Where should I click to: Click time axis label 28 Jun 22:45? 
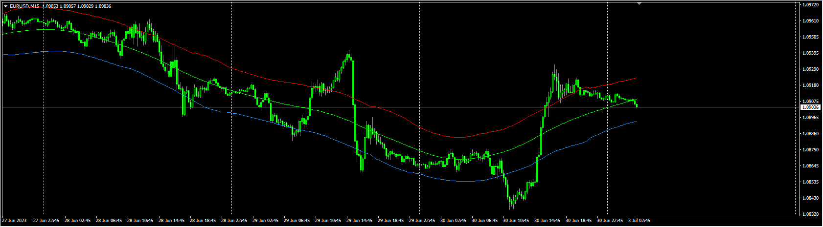(234, 221)
